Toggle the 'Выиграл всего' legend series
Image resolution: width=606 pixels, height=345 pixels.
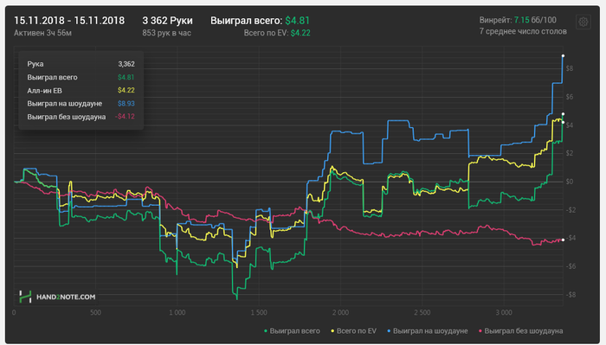[293, 330]
